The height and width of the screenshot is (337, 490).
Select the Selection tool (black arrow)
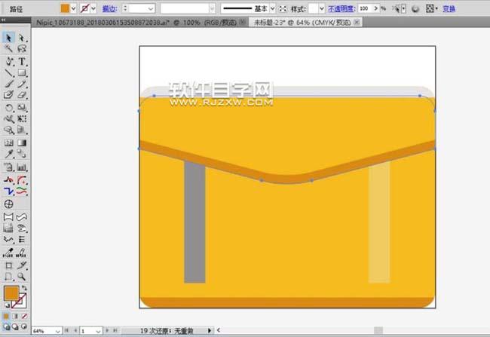8,38
